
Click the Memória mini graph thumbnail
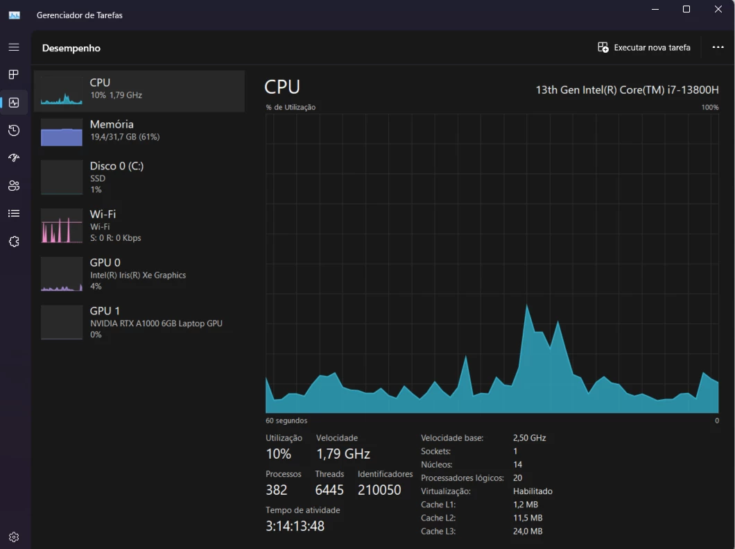tap(62, 133)
